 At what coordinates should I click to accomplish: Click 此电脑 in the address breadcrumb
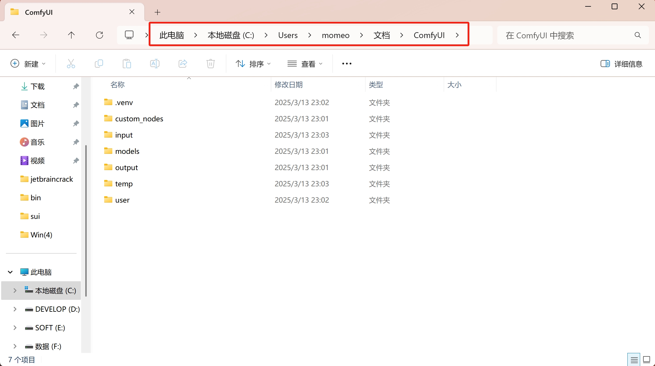pyautogui.click(x=172, y=35)
